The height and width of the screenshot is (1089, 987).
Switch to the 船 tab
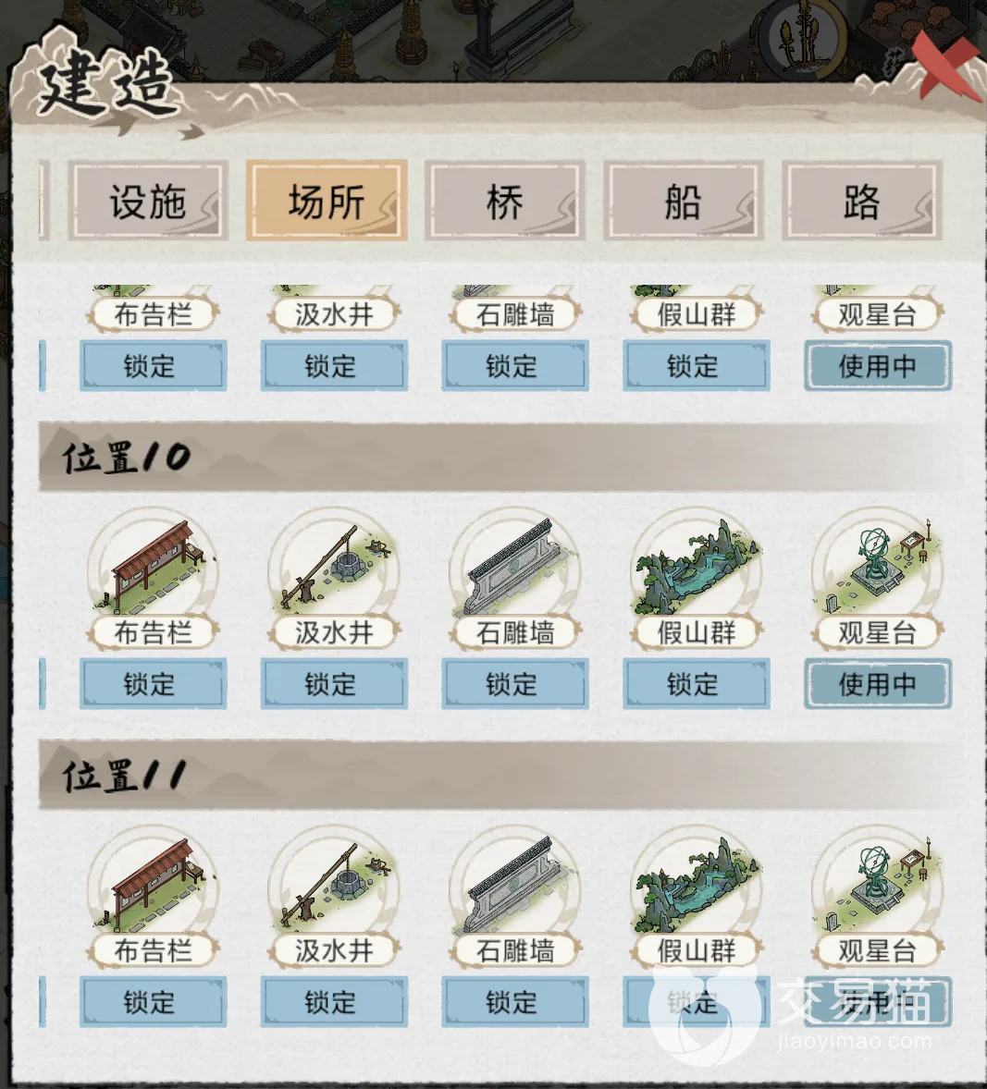pos(684,202)
